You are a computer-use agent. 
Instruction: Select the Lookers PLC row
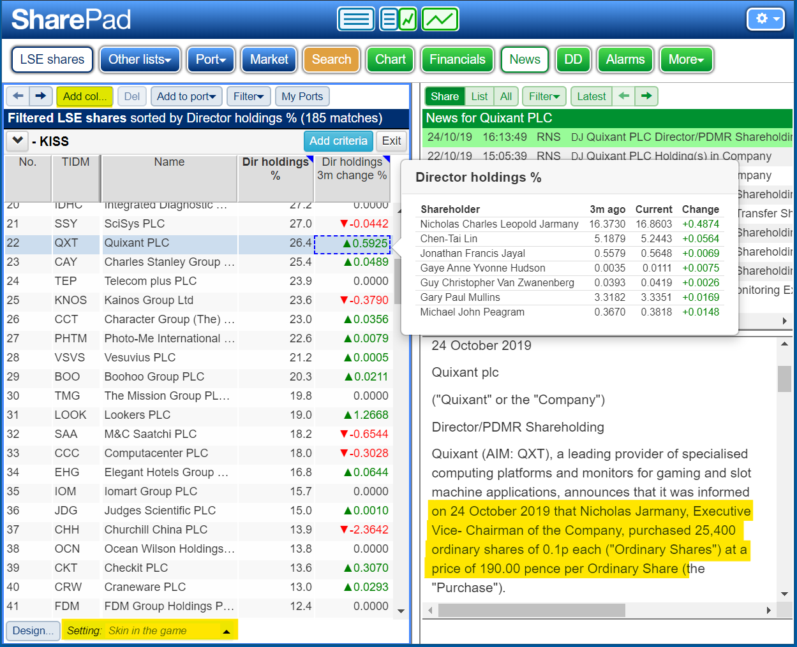(x=198, y=415)
